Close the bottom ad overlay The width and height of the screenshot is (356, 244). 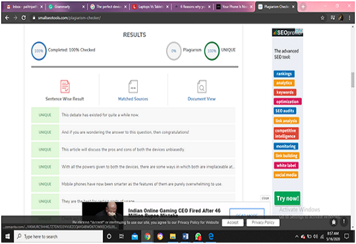[x=265, y=198]
